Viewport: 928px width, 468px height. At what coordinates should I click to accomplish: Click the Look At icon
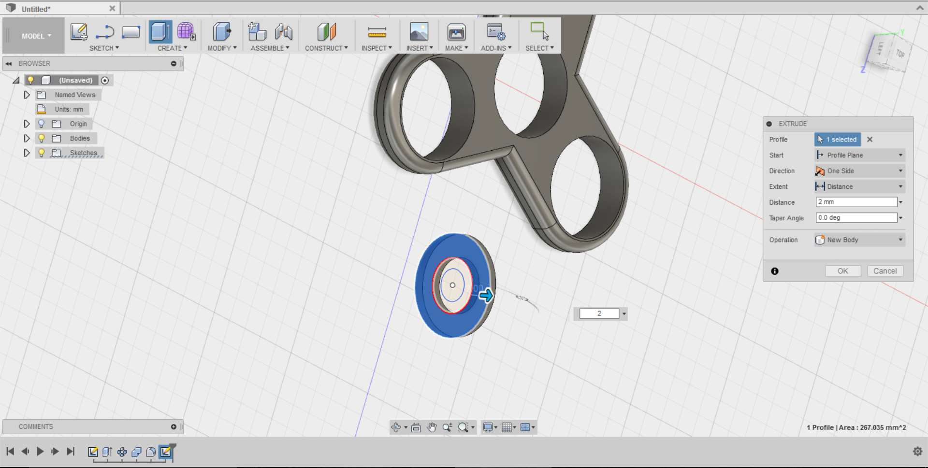(416, 427)
